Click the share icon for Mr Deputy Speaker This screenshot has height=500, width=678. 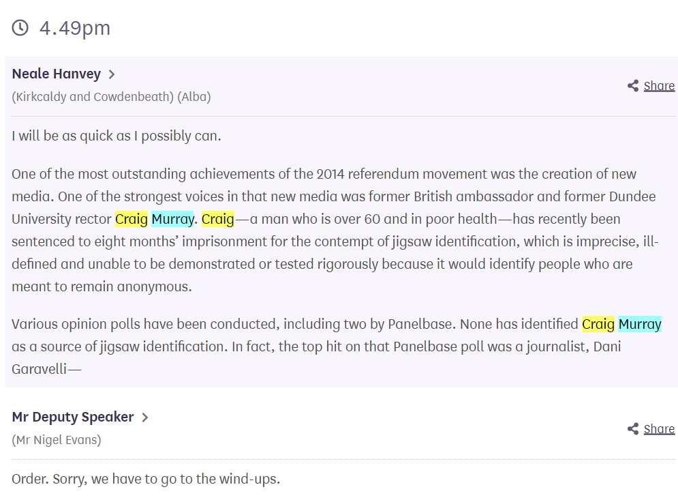[x=633, y=429]
